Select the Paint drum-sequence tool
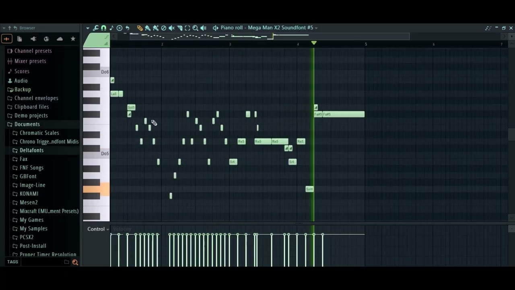Image resolution: width=515 pixels, height=290 pixels. (x=156, y=28)
